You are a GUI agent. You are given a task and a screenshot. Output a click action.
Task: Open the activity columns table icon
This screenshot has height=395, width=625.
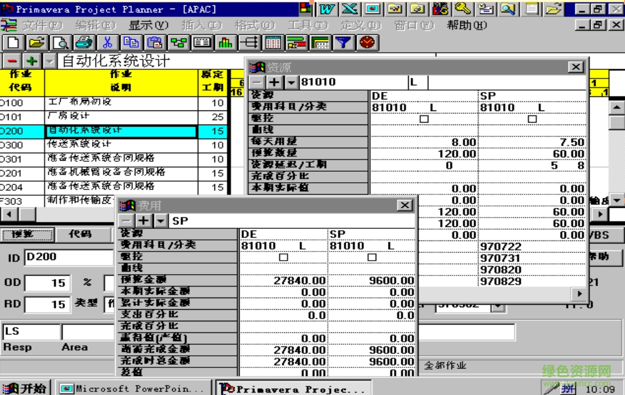click(273, 42)
